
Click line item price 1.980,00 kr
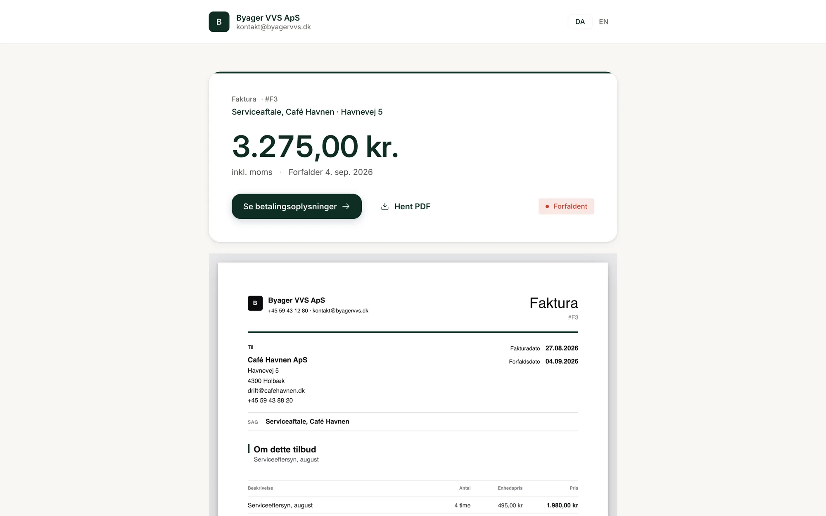pyautogui.click(x=562, y=505)
